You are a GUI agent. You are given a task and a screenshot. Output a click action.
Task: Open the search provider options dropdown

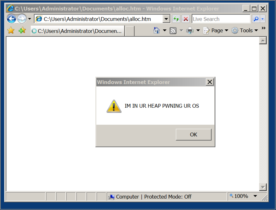click(263, 19)
